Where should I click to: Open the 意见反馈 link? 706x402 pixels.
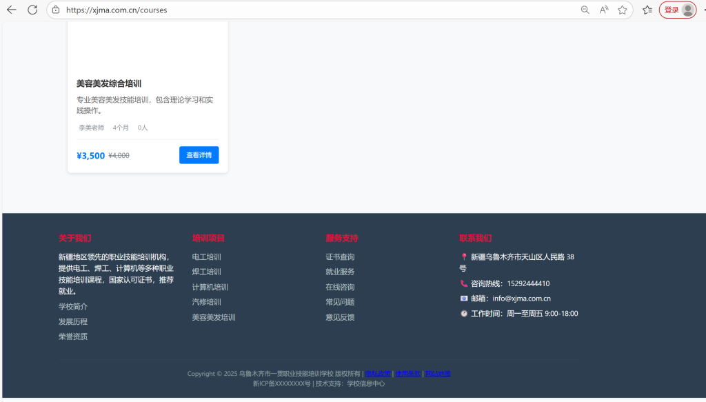pyautogui.click(x=340, y=317)
